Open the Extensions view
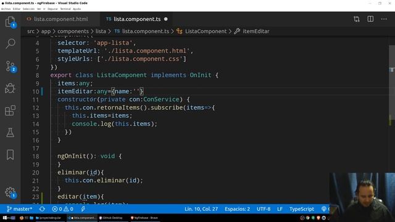 tap(10, 110)
